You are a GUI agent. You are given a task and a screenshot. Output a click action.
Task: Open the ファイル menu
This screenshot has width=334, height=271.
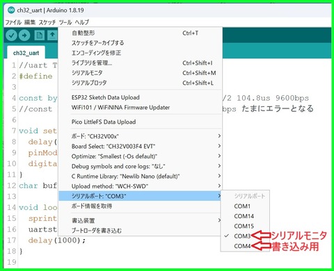click(13, 22)
